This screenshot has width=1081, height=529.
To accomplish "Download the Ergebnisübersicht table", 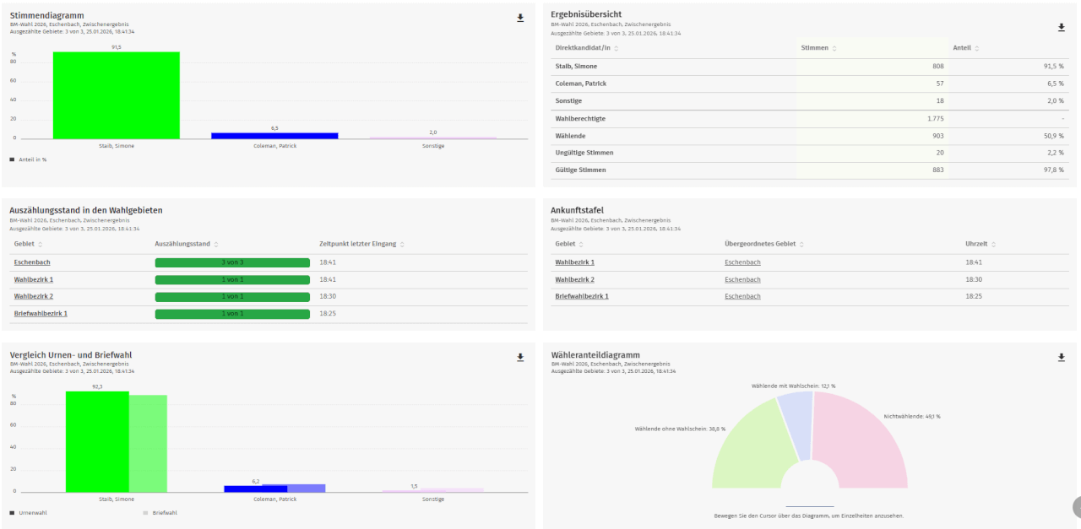I will coord(1062,28).
